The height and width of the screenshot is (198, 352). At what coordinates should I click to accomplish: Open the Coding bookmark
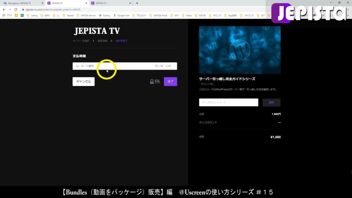(104, 15)
